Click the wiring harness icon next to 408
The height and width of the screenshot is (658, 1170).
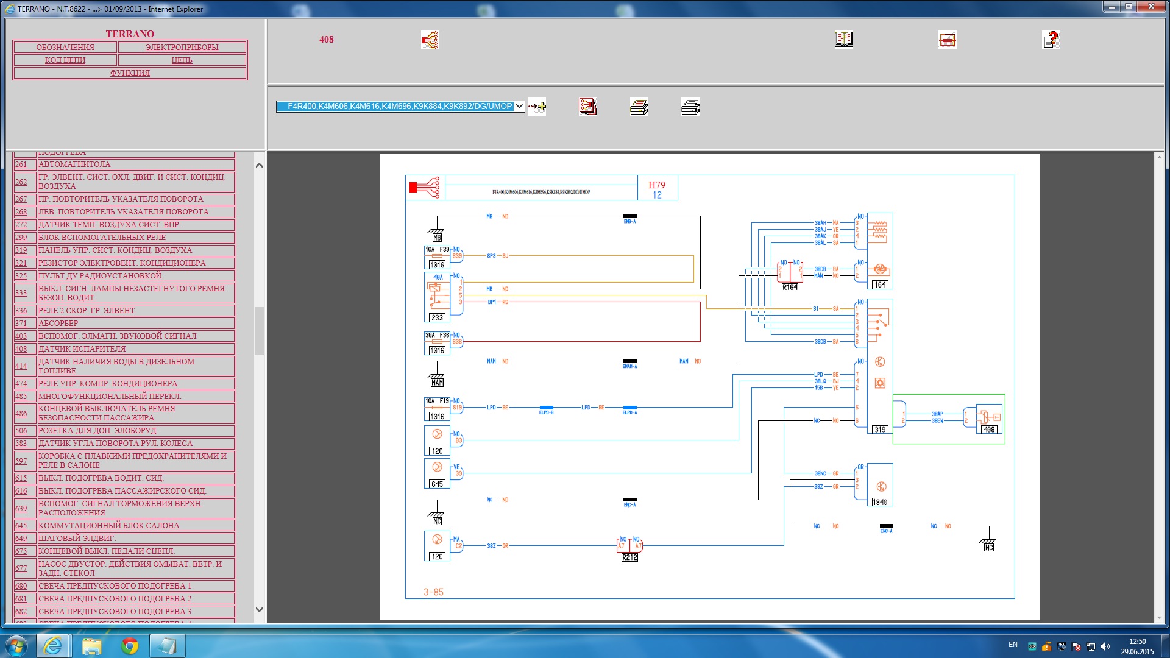pyautogui.click(x=430, y=40)
